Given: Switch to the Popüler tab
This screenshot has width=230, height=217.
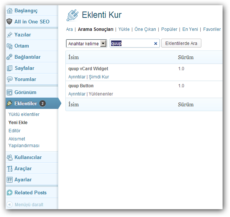Looking at the screenshot, I should (x=169, y=29).
